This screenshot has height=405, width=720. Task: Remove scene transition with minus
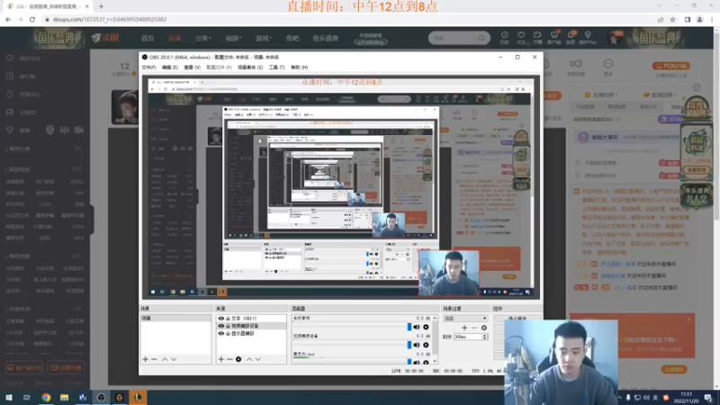point(474,328)
